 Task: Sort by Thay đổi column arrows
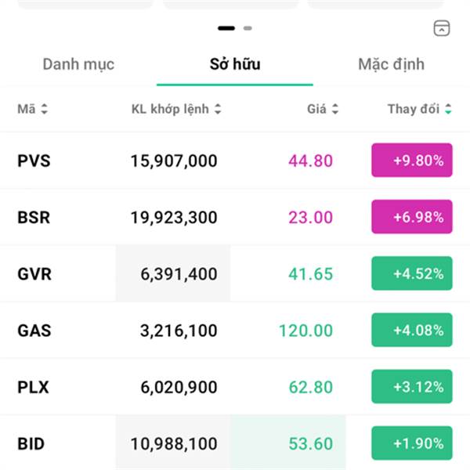(448, 110)
